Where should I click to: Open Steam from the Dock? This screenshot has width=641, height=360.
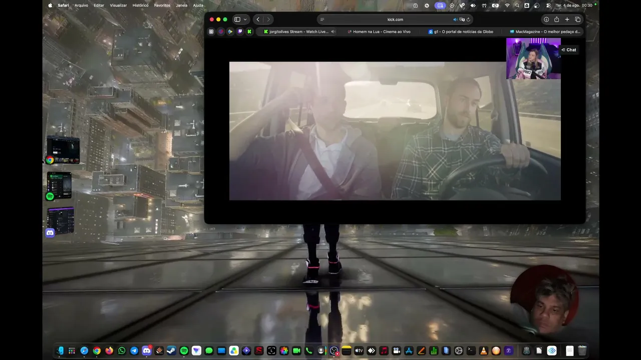[171, 351]
